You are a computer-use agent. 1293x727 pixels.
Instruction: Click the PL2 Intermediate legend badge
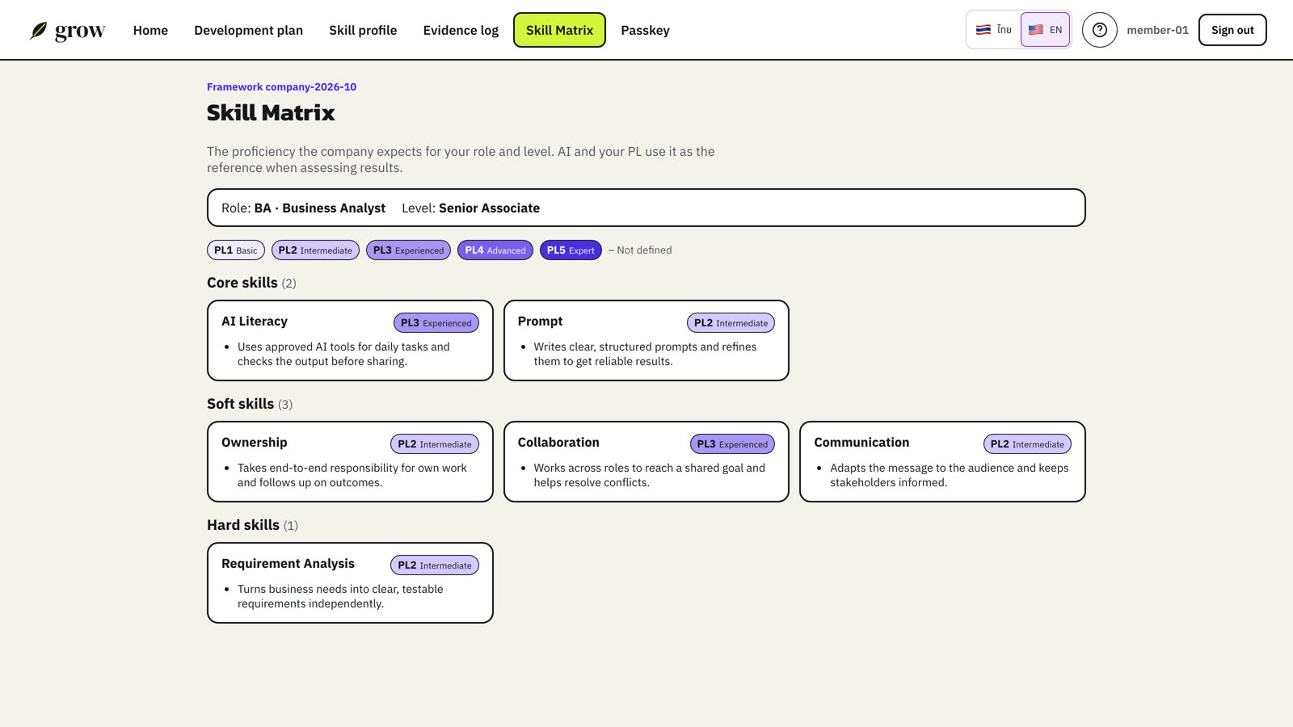point(315,250)
